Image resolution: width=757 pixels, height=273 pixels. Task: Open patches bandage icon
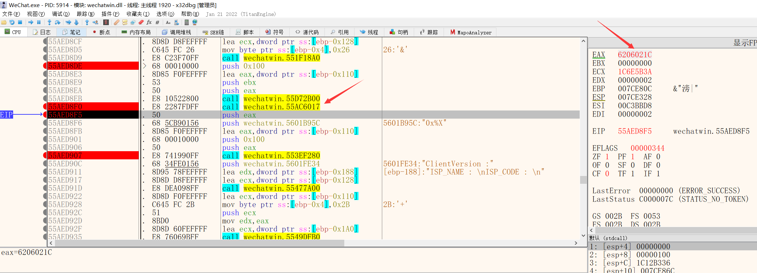tap(117, 22)
